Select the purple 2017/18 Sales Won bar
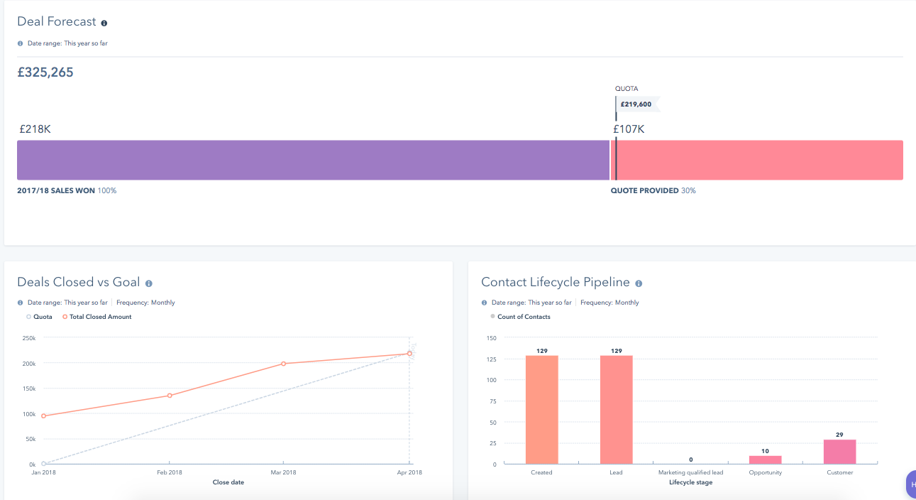 [x=313, y=160]
